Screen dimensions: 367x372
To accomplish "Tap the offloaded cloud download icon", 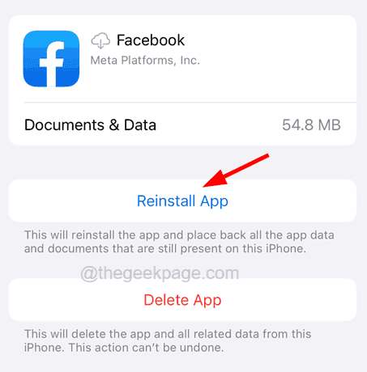I will point(100,40).
